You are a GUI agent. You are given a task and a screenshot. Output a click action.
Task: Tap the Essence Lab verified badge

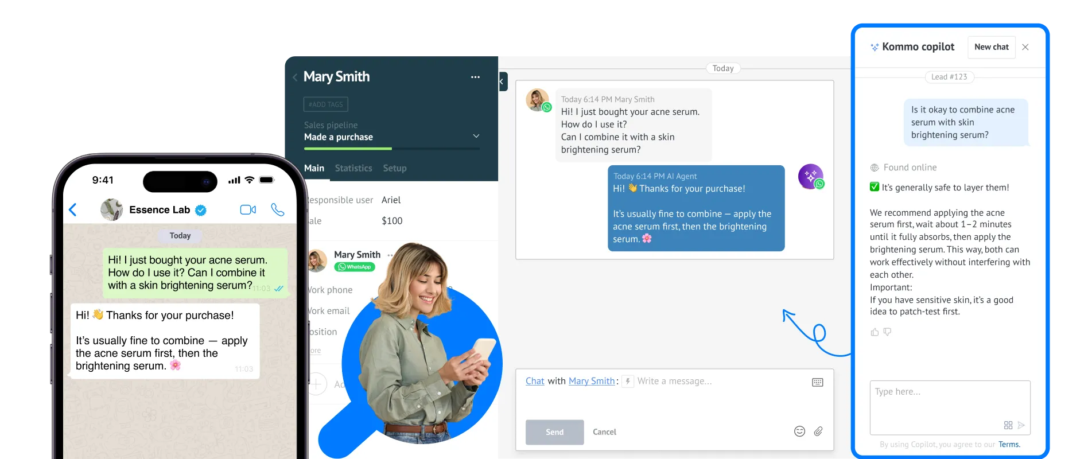pyautogui.click(x=201, y=211)
